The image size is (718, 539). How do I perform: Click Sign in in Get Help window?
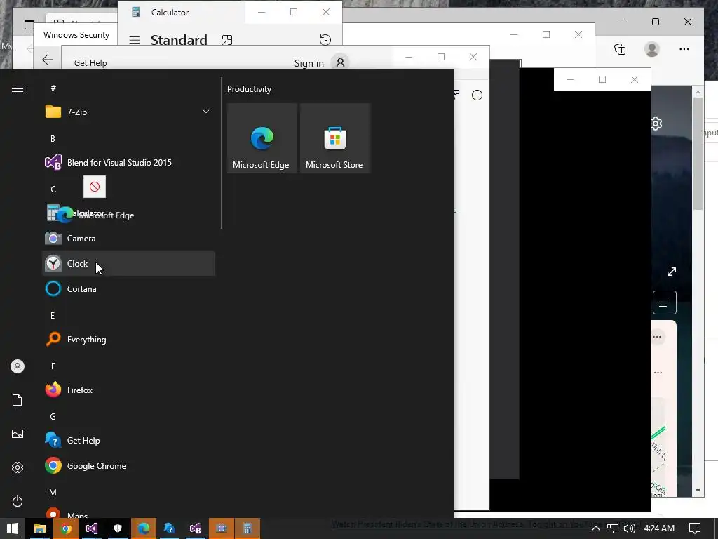coord(309,63)
